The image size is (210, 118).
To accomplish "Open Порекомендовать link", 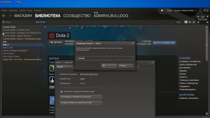I will 188,89.
